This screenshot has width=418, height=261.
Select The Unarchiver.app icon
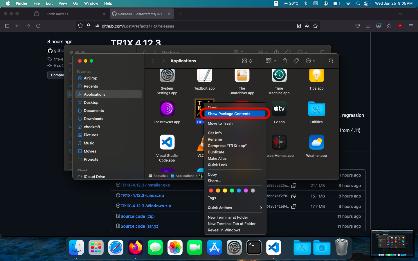(x=242, y=75)
